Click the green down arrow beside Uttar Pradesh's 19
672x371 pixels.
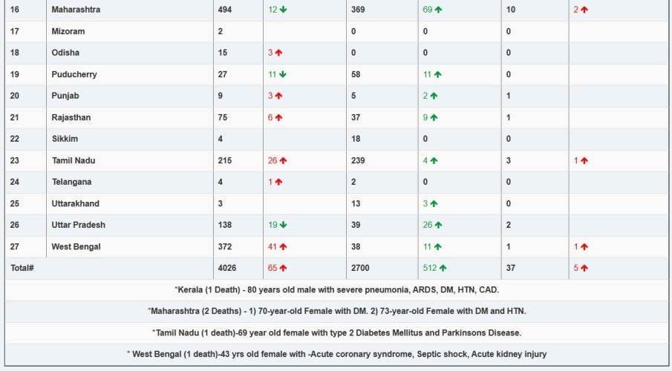284,225
